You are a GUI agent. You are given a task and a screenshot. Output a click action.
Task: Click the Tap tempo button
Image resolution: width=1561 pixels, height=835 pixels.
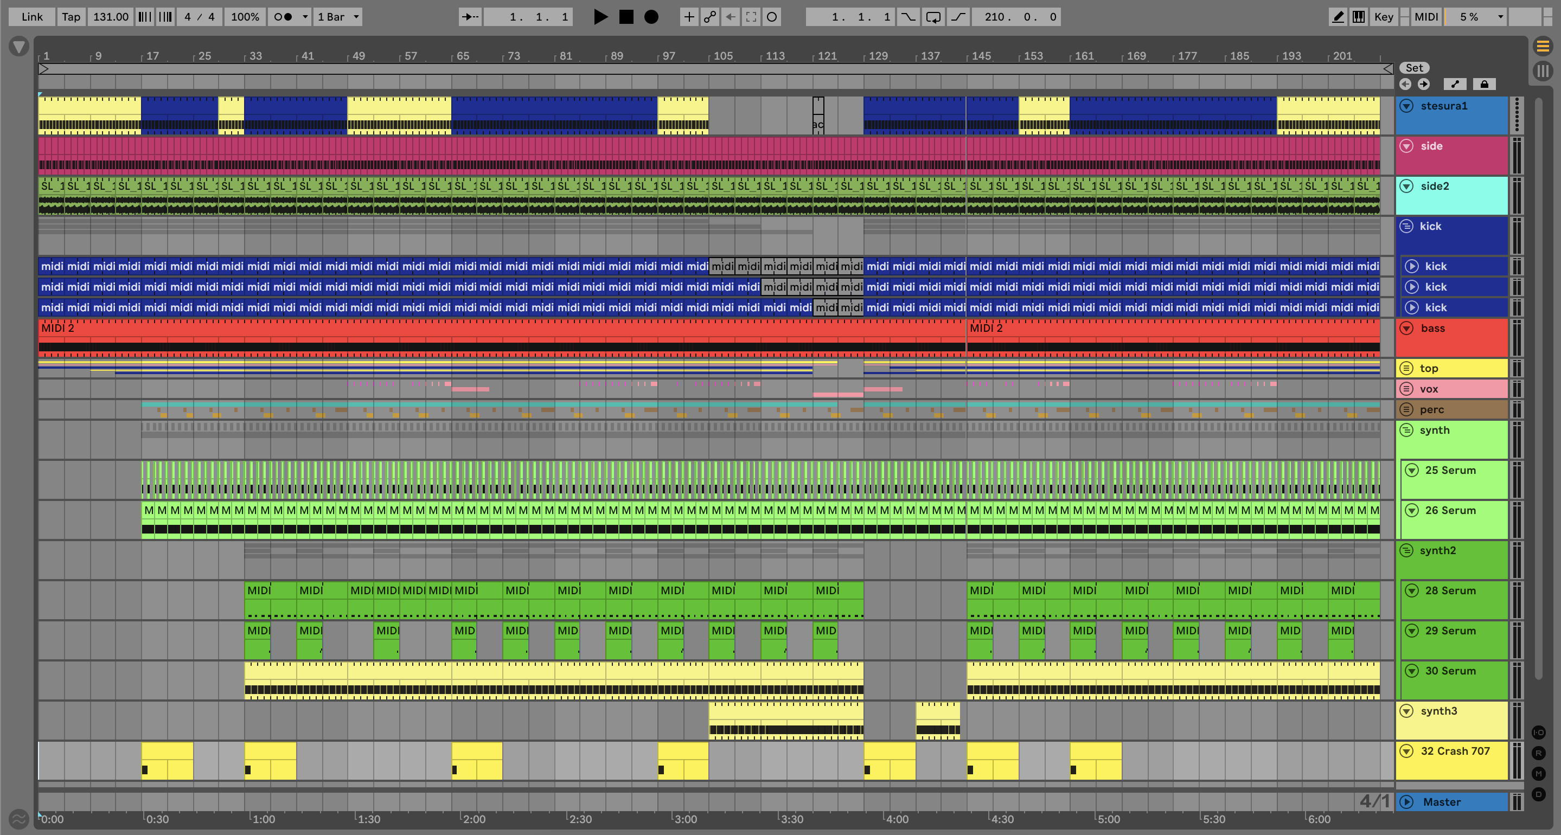(x=71, y=17)
